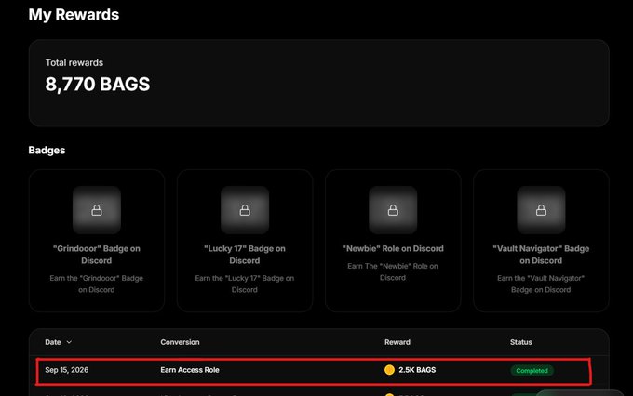Click the lock icon on Vault Navigator badge

[x=541, y=210]
